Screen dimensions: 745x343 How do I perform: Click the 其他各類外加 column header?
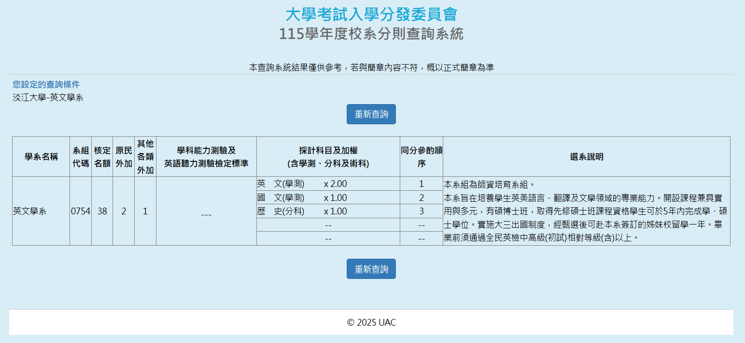[145, 157]
